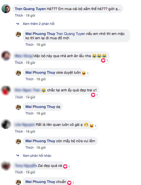Open heart reaction on "Zai đẹp quá nè" comment
This screenshot has width=141, height=185.
coord(65,166)
